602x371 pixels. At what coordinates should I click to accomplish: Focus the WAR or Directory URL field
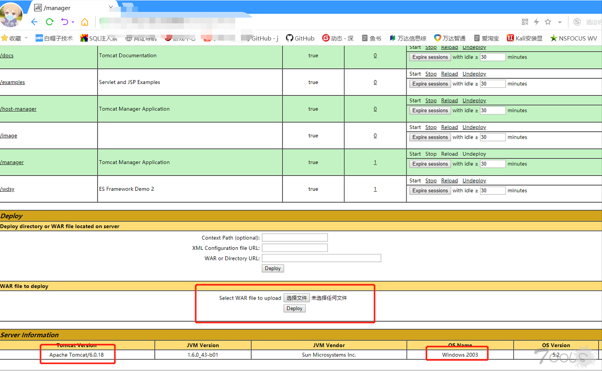coord(321,258)
